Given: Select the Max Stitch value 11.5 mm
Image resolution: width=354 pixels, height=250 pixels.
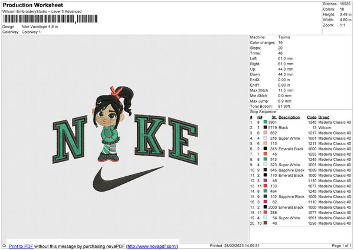Looking at the screenshot, I should (x=286, y=90).
